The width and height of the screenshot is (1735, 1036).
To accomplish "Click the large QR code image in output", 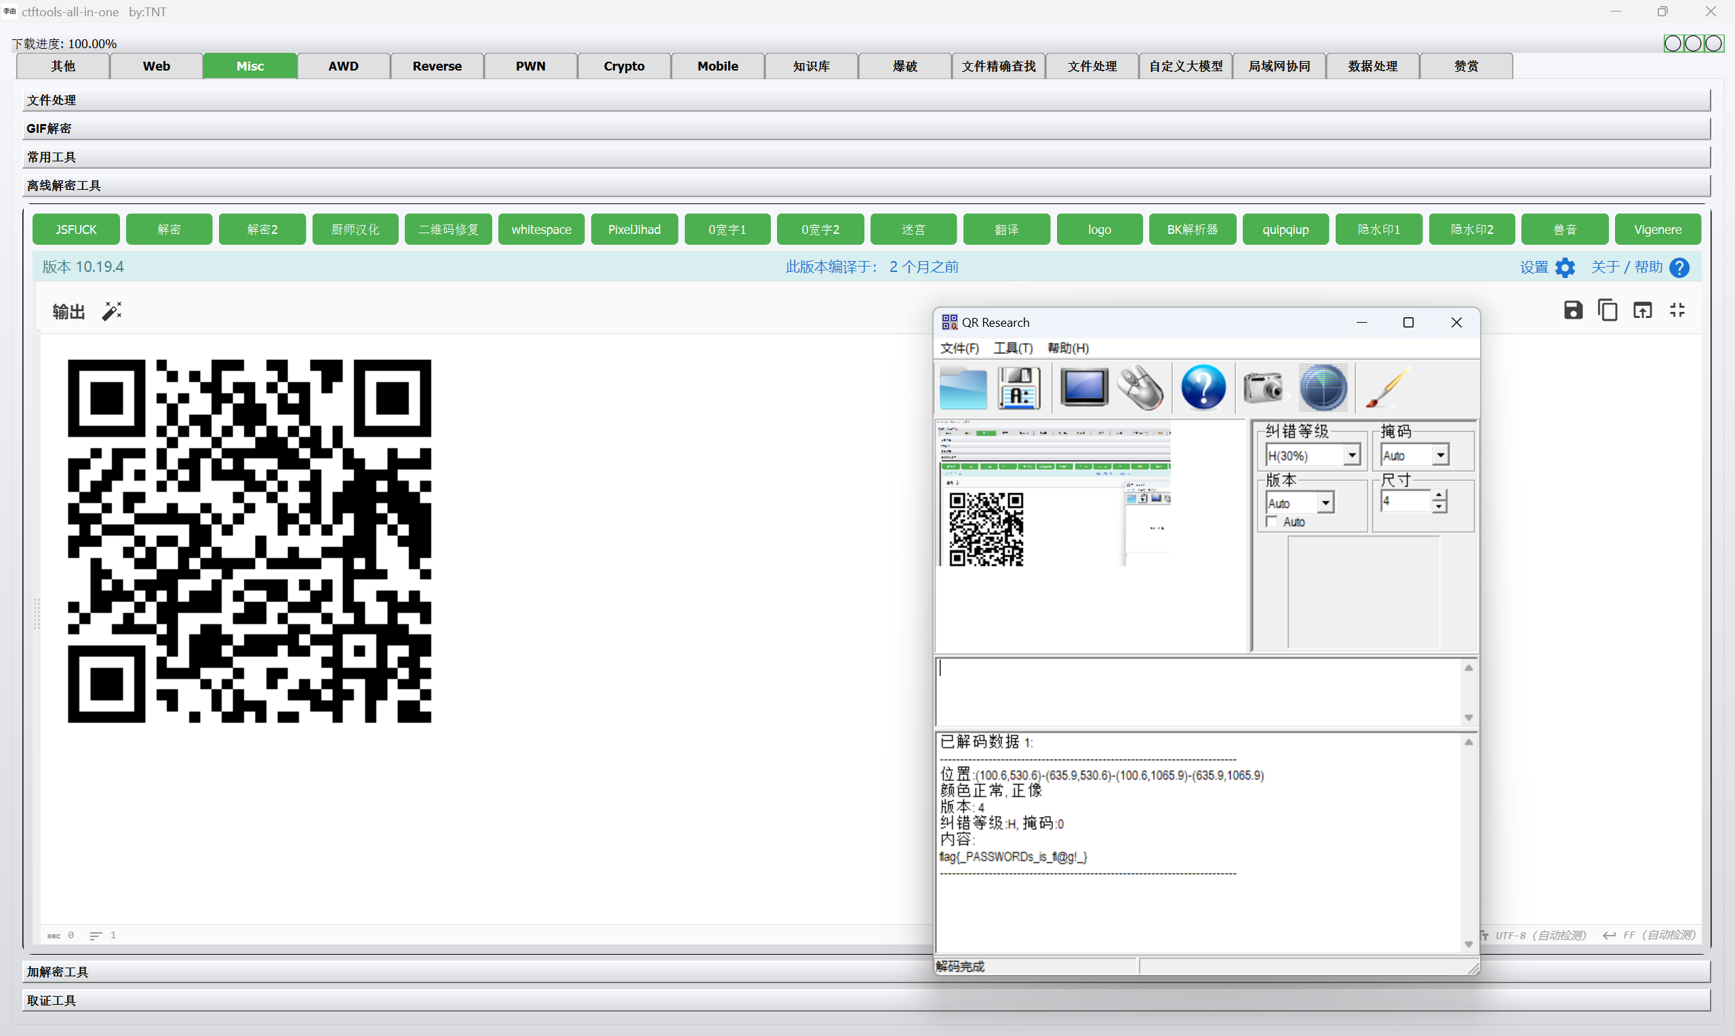I will point(249,541).
